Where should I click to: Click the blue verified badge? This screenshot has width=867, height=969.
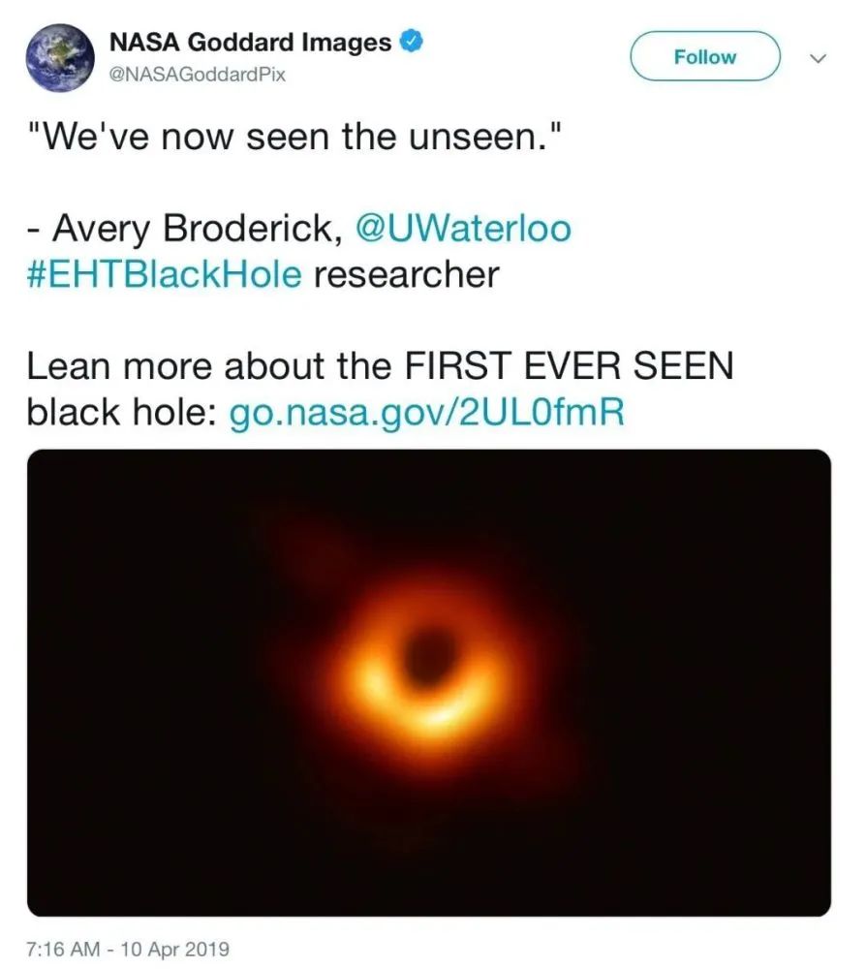pyautogui.click(x=412, y=43)
